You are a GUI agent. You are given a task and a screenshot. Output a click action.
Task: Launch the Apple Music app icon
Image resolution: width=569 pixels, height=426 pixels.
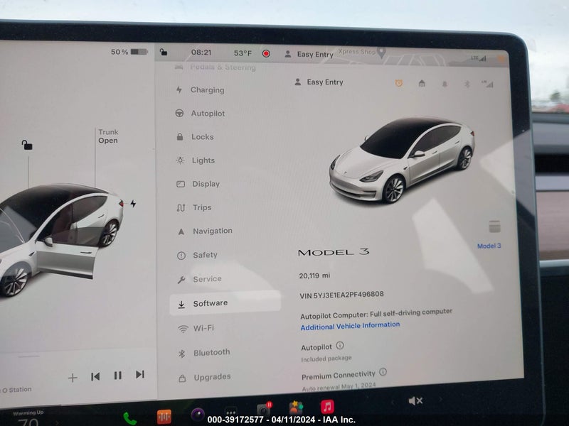click(327, 407)
